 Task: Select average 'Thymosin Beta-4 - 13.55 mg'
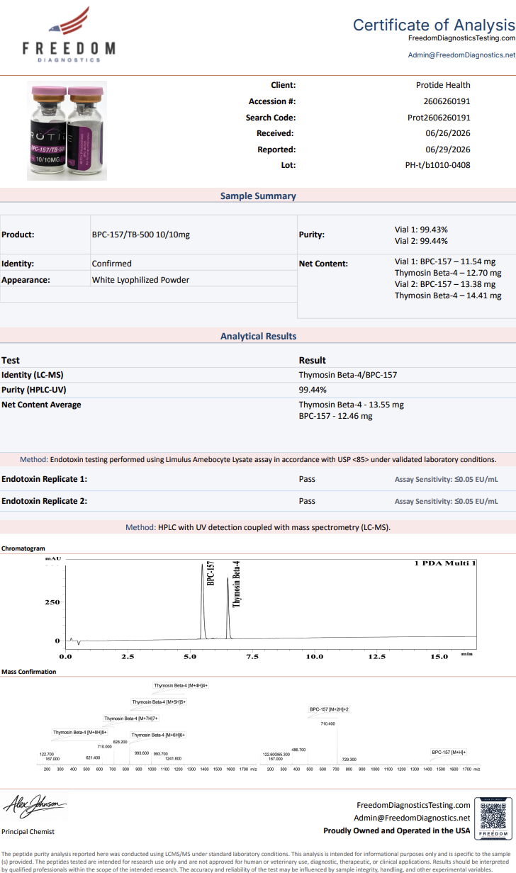(352, 405)
